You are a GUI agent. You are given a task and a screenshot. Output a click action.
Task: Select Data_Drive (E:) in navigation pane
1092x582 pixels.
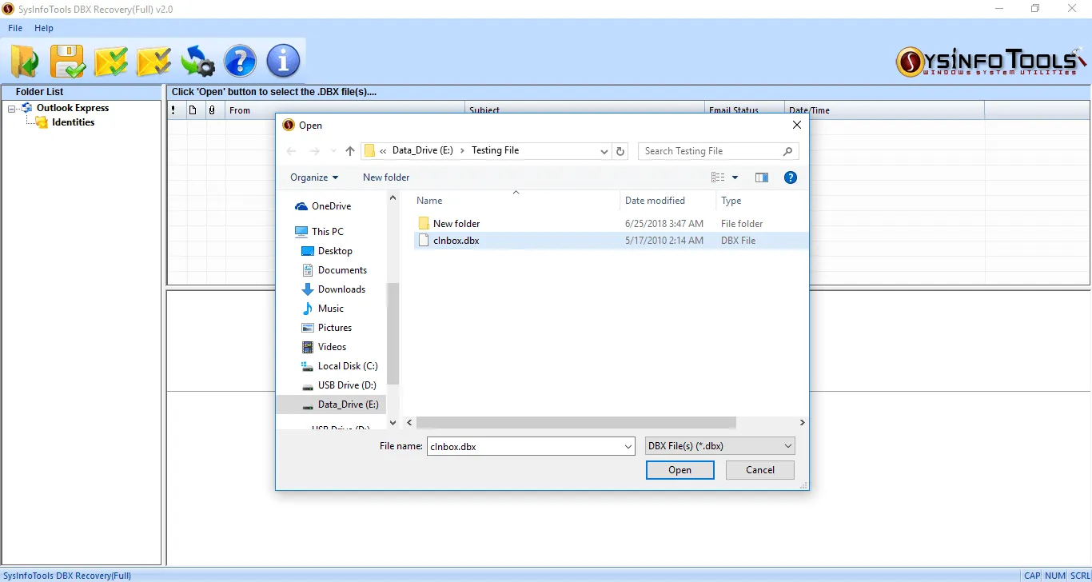point(330,405)
